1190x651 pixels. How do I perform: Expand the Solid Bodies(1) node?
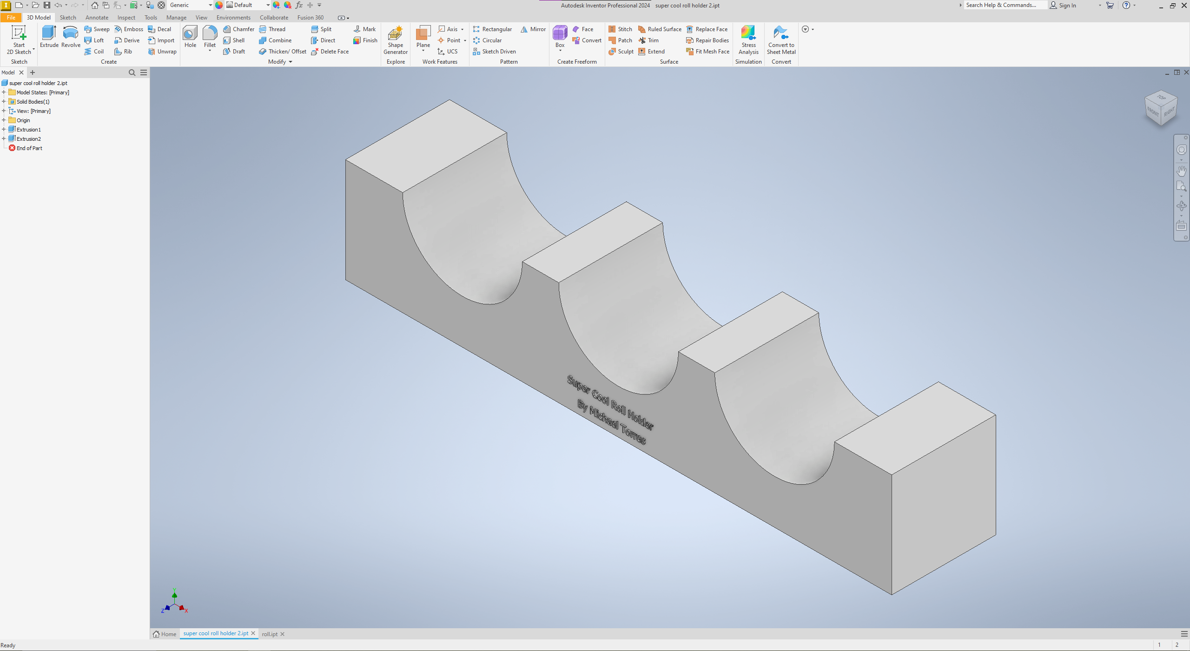coord(4,102)
